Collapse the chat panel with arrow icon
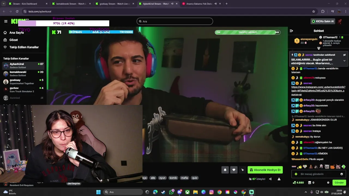Viewport: 349px width, 196px height. (x=291, y=31)
